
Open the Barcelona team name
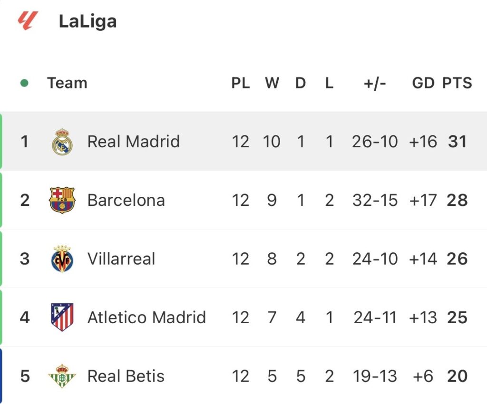pos(126,200)
